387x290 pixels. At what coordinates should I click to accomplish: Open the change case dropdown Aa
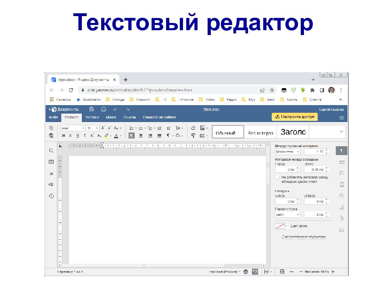117,128
